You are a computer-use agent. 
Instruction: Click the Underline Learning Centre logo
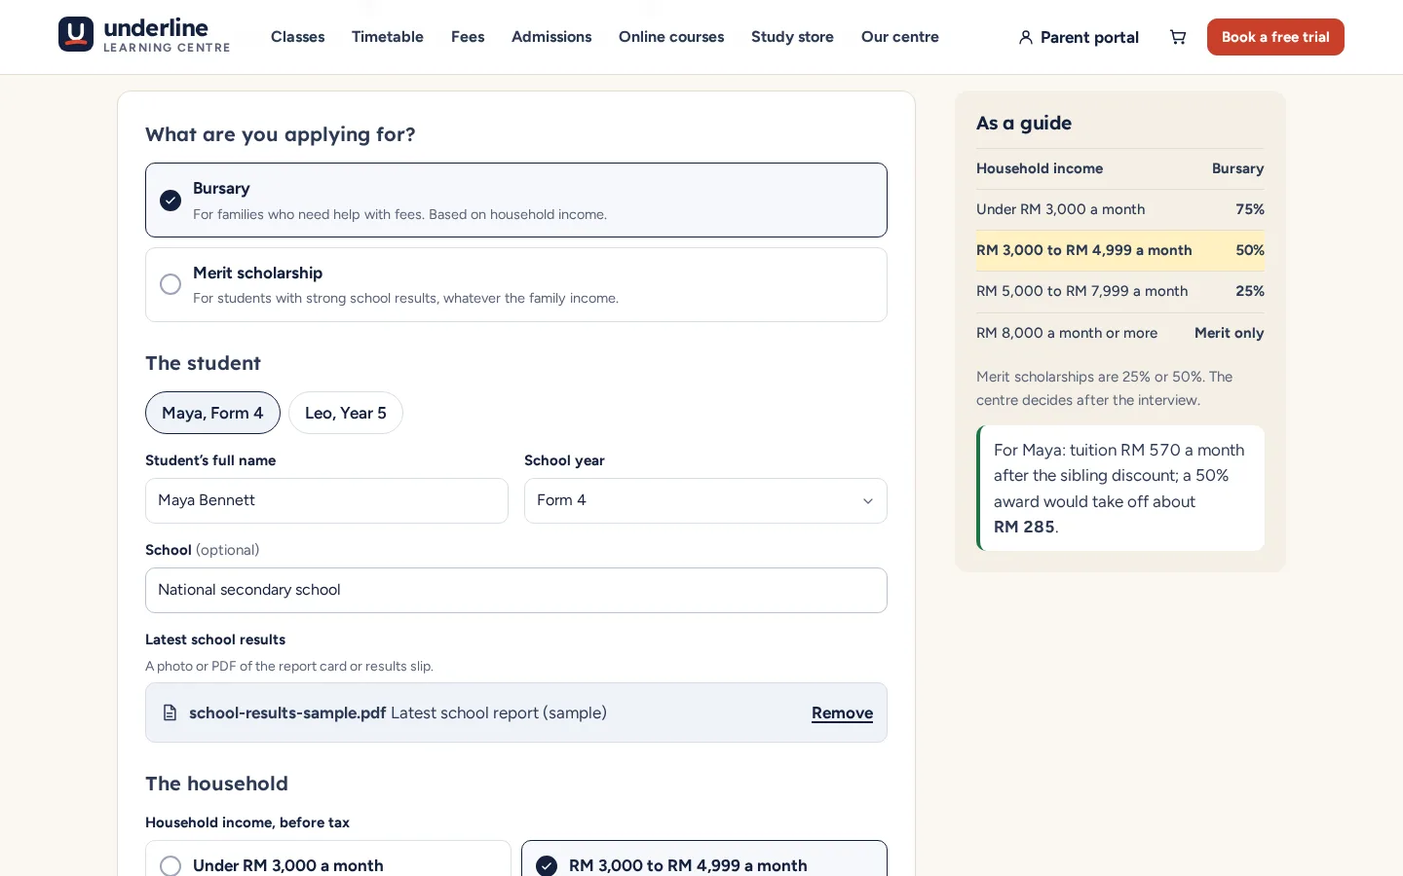tap(144, 35)
